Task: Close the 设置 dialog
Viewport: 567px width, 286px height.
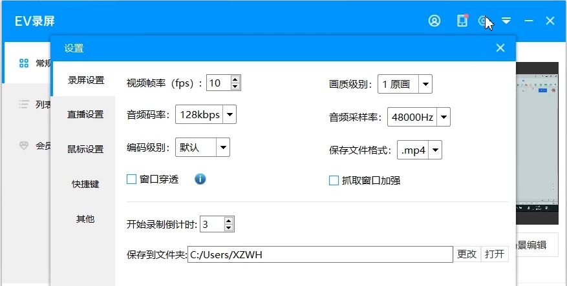Action: (500, 48)
